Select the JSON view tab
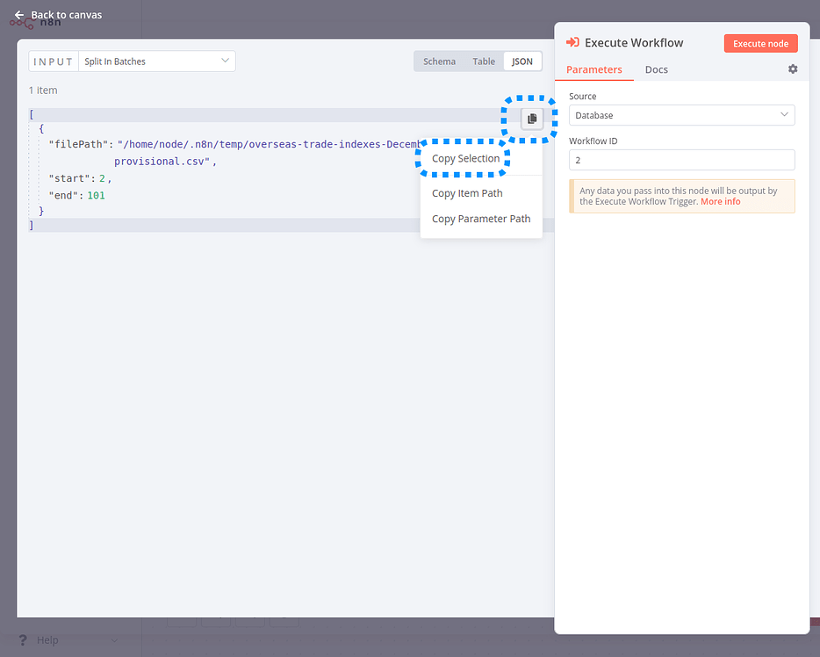Viewport: 820px width, 657px height. (x=522, y=61)
